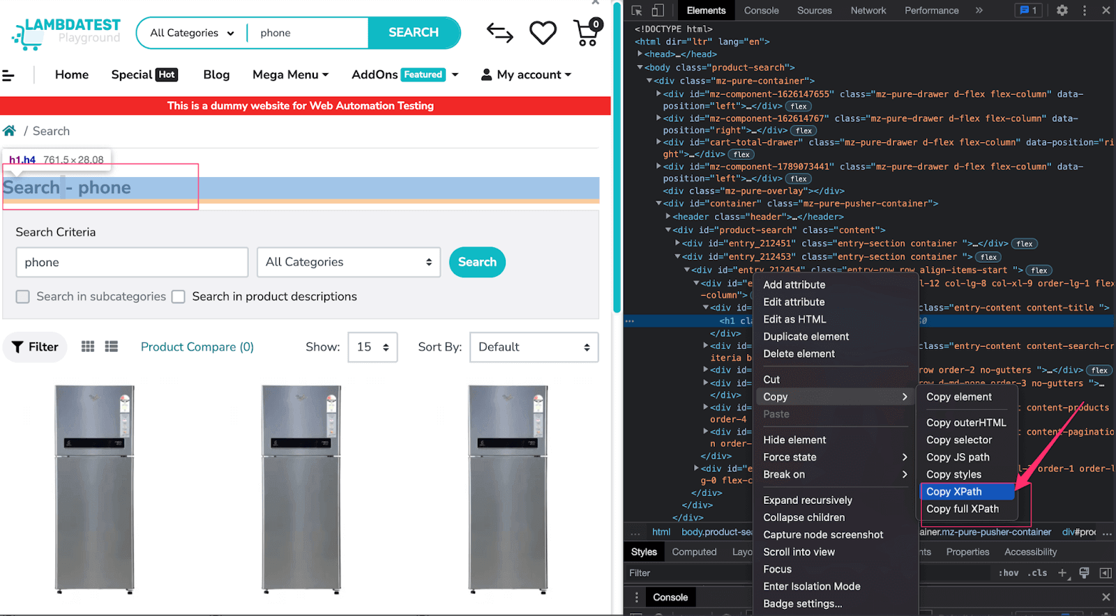Open Console drawer three-dot menu

tap(636, 597)
